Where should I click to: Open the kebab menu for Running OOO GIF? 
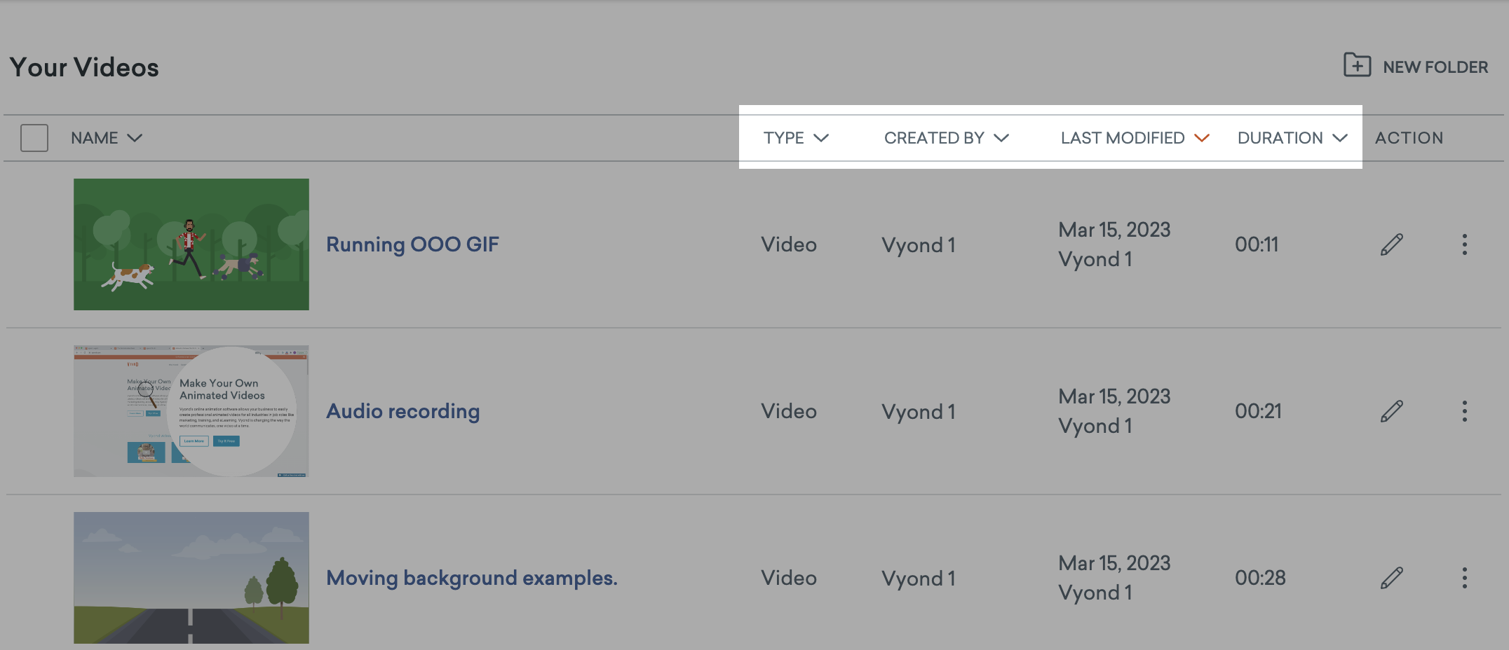coord(1465,244)
